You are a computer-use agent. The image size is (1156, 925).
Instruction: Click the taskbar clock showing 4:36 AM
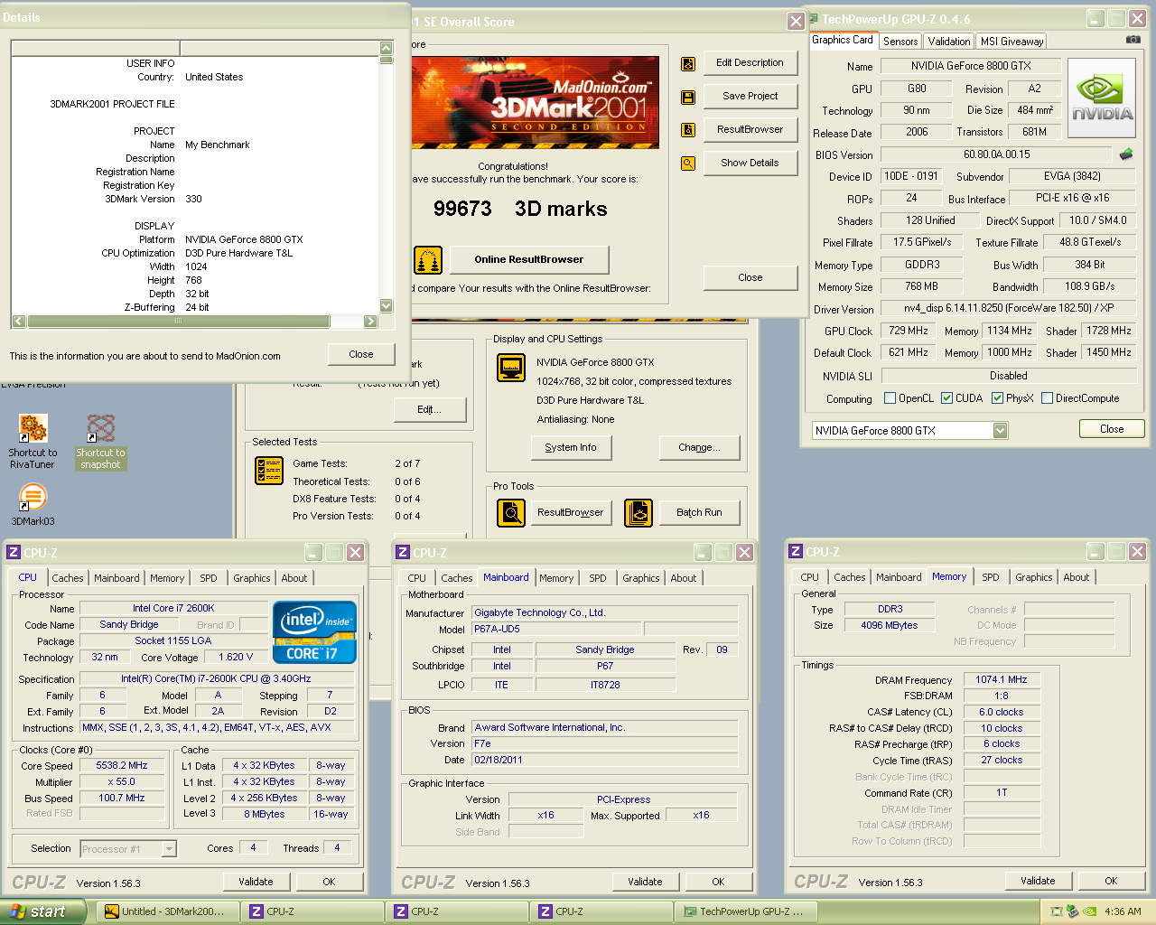coord(1123,911)
